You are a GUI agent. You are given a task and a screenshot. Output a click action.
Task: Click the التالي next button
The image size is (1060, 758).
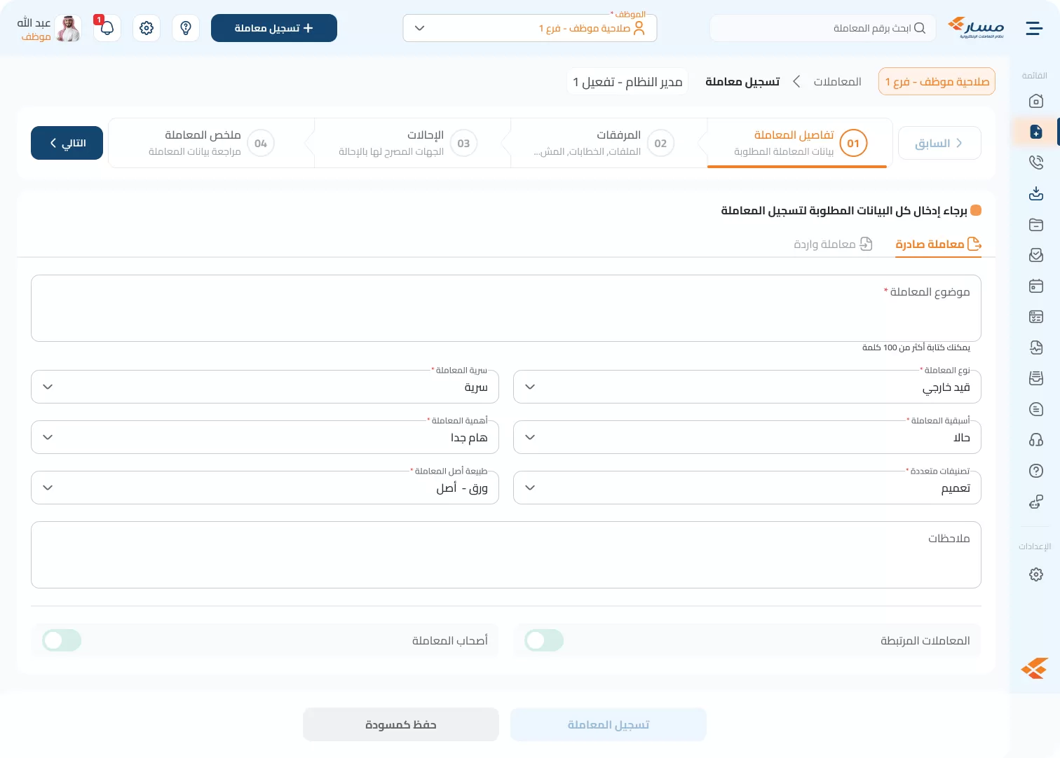coord(67,143)
